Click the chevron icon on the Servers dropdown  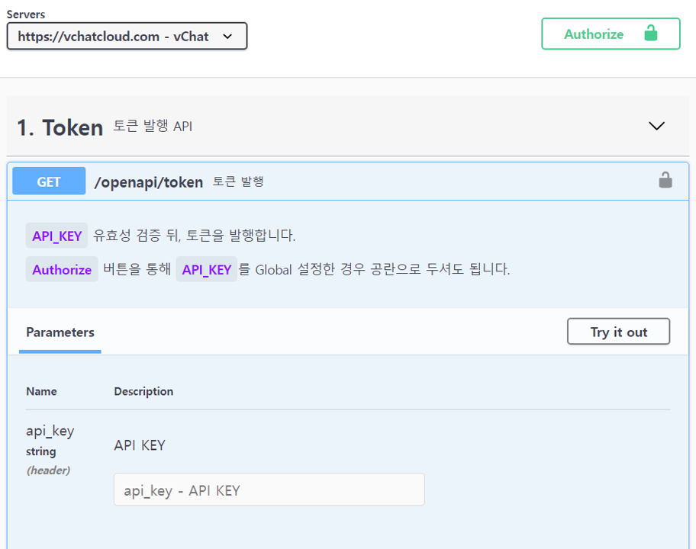point(227,36)
